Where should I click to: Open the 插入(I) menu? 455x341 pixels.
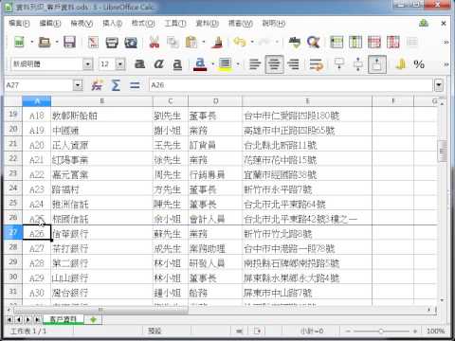tap(112, 24)
